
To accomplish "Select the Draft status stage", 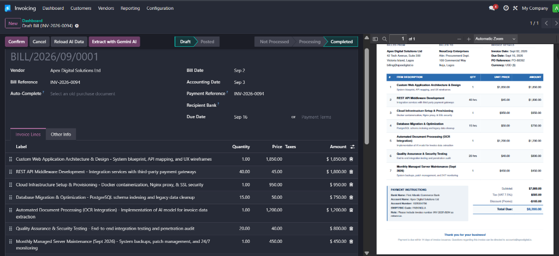I will click(186, 41).
